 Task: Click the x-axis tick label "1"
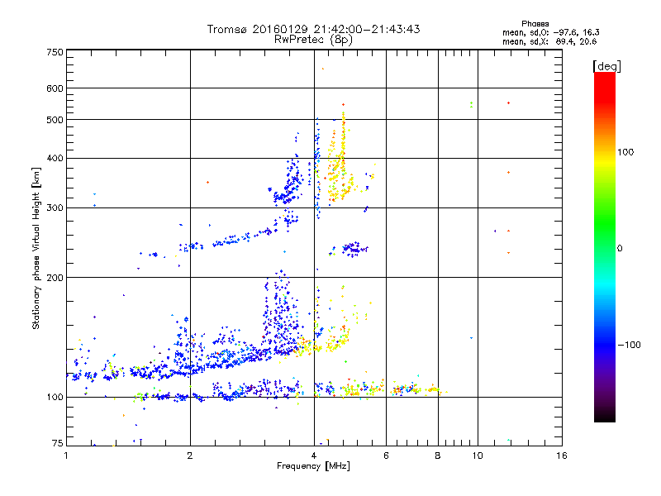point(66,455)
